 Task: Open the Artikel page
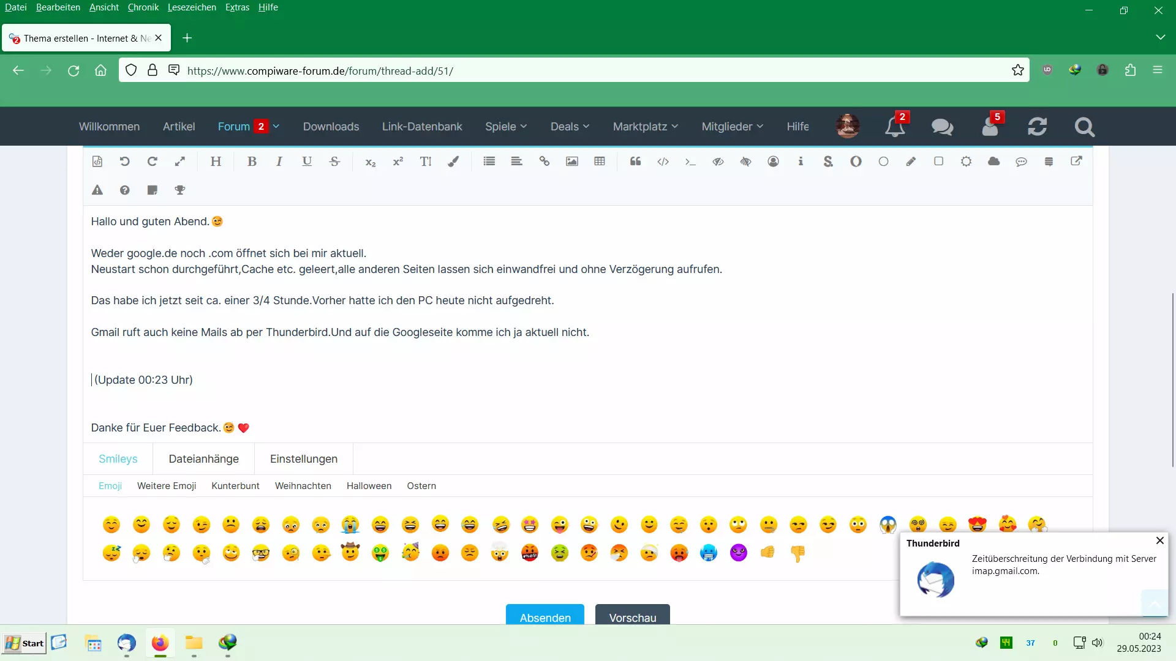(x=179, y=127)
